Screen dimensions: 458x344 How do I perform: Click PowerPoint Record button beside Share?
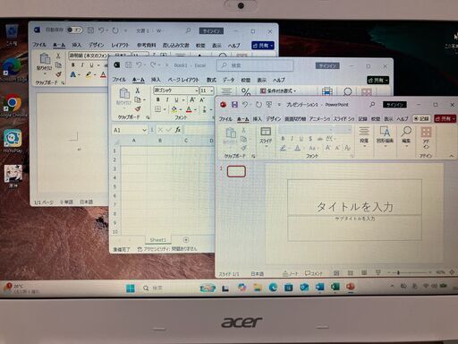[421, 118]
